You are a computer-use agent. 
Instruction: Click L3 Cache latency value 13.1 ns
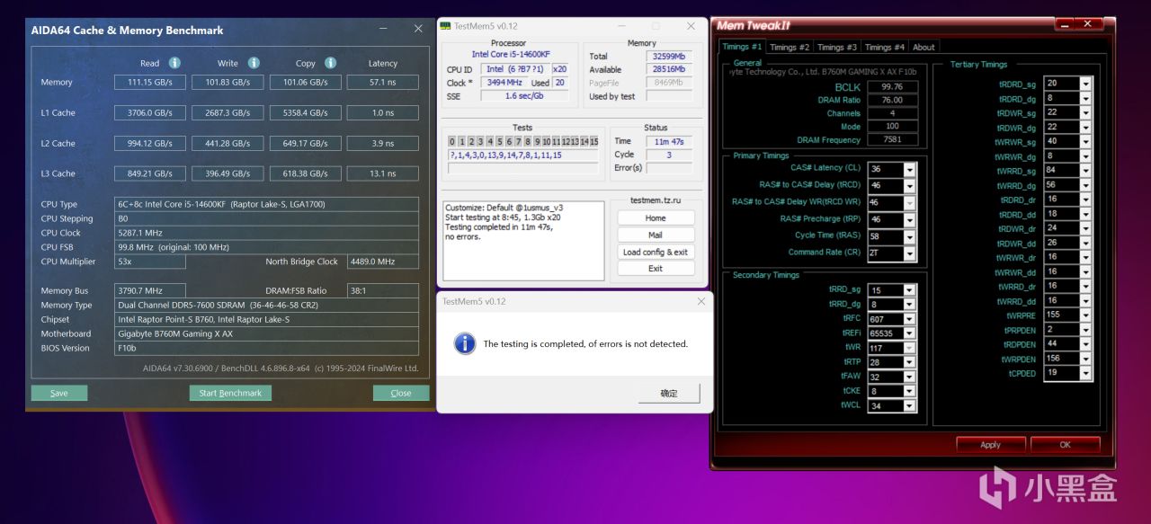tap(383, 173)
